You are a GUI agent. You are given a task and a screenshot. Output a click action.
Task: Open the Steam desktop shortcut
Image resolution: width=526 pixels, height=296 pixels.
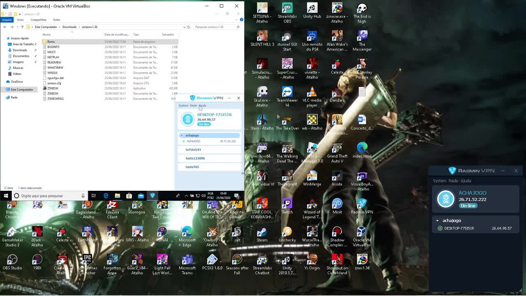262,232
